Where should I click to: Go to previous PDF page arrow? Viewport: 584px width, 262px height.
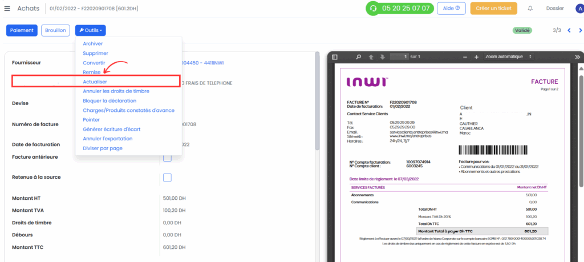[x=371, y=57]
